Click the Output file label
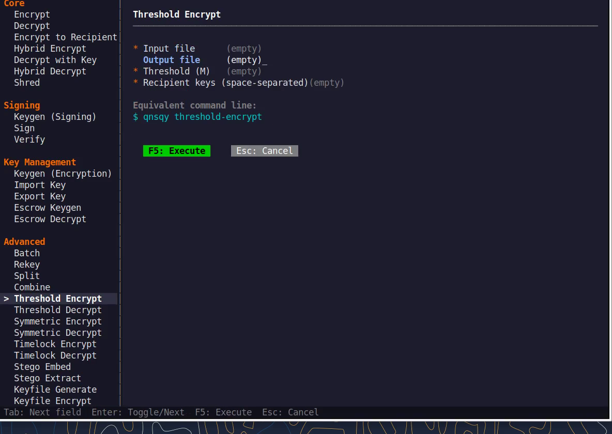Image resolution: width=612 pixels, height=434 pixels. 172,60
